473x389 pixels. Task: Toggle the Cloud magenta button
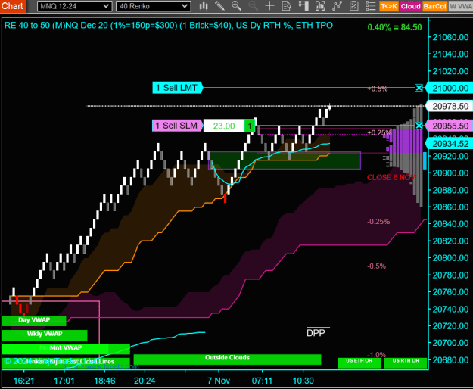click(x=410, y=6)
